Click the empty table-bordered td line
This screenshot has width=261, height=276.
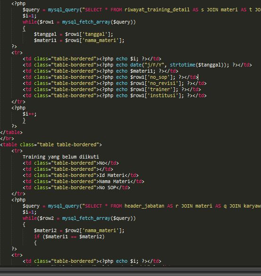[x=68, y=169]
